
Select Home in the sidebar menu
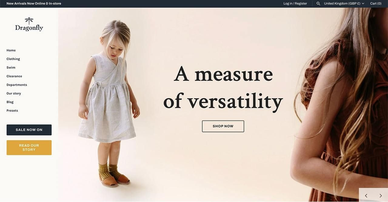(11, 50)
